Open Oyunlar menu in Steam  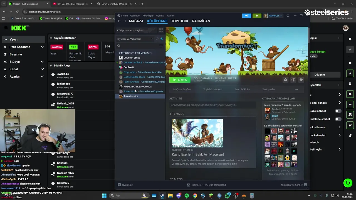[x=160, y=16]
